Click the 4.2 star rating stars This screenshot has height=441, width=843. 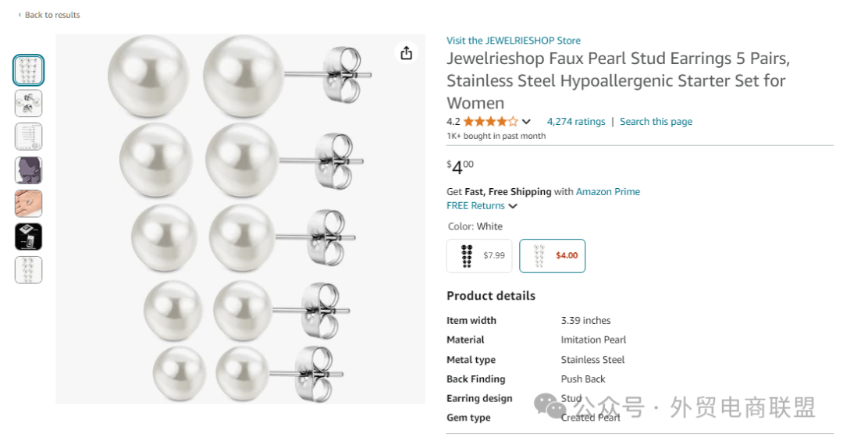tap(490, 122)
